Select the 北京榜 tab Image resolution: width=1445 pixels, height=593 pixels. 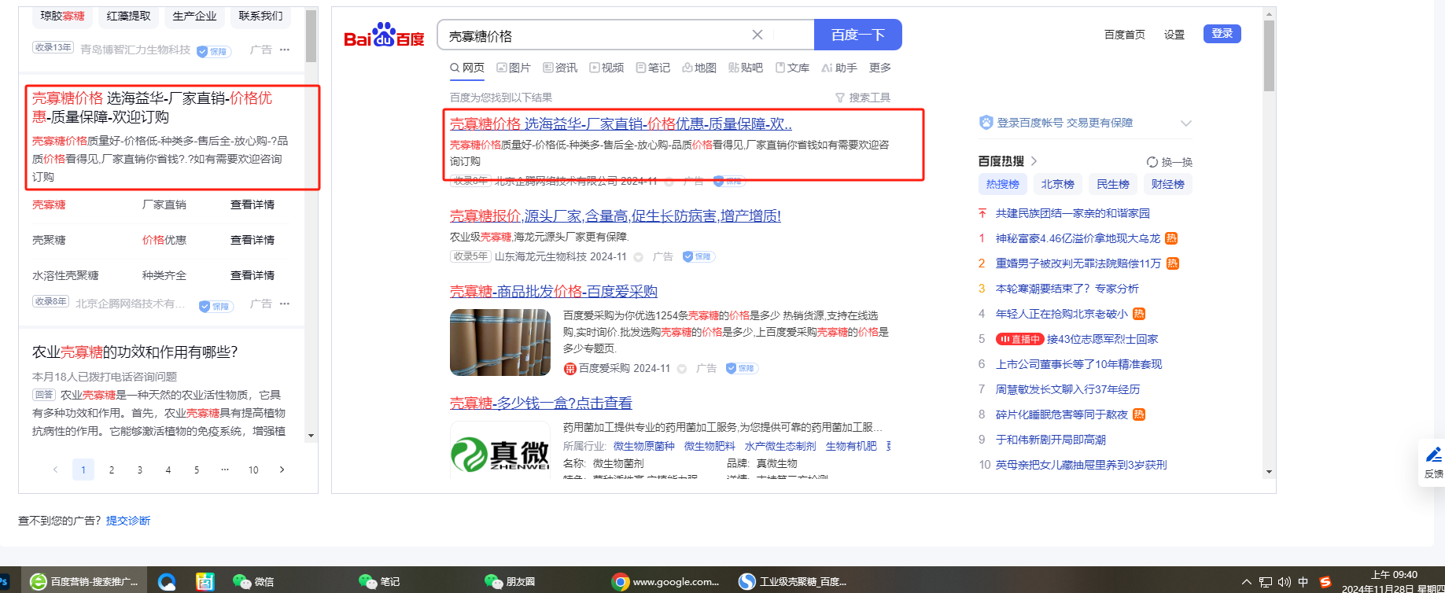pos(1058,184)
